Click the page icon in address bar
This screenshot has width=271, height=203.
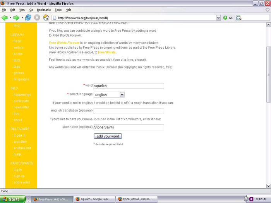[55, 18]
